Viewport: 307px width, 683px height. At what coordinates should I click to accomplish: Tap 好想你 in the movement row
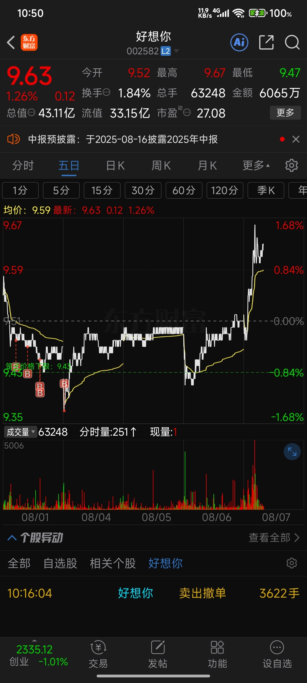tap(136, 593)
